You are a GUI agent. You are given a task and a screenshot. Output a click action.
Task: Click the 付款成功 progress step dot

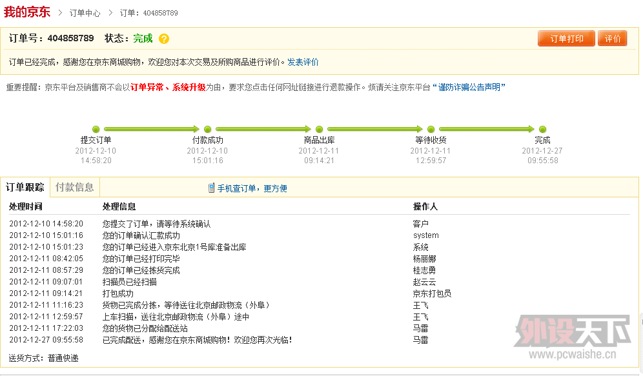click(208, 130)
